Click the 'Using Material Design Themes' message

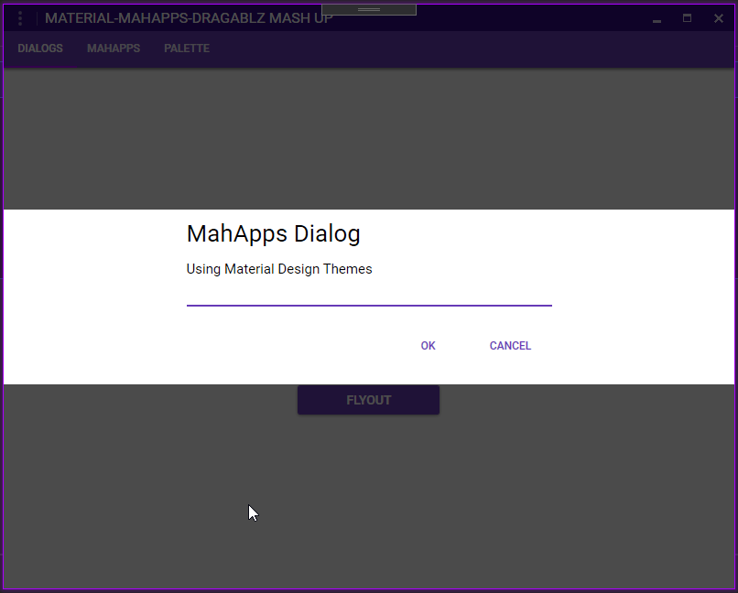(x=279, y=269)
